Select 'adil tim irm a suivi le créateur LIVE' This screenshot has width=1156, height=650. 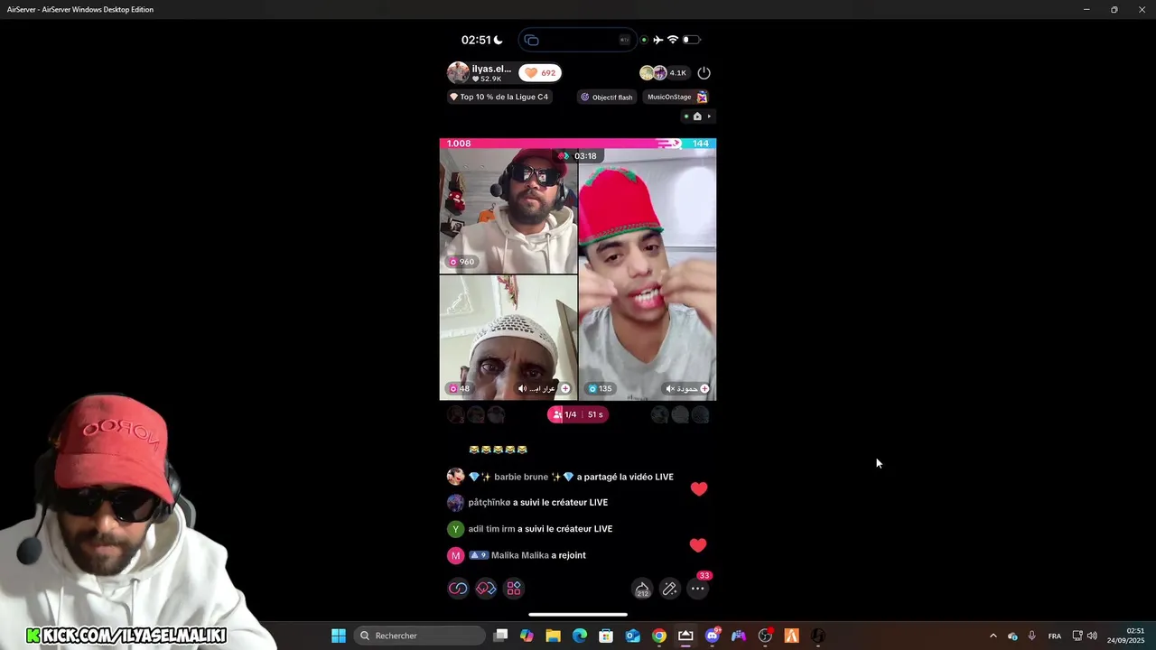click(x=540, y=529)
